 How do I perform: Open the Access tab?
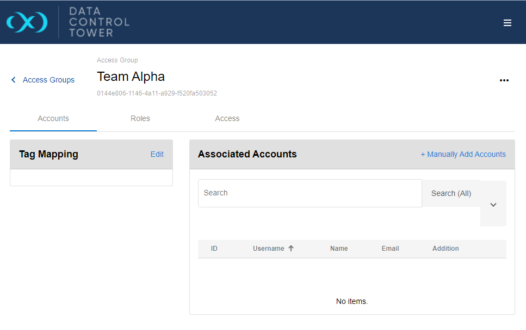[227, 118]
